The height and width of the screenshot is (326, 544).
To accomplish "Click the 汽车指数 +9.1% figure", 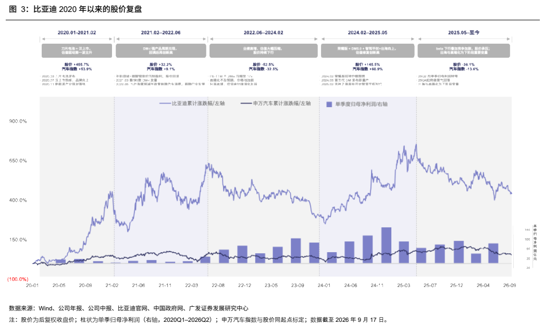I will (160, 69).
